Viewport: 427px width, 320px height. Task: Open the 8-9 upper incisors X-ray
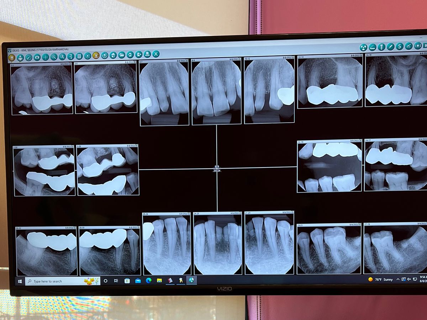point(216,92)
